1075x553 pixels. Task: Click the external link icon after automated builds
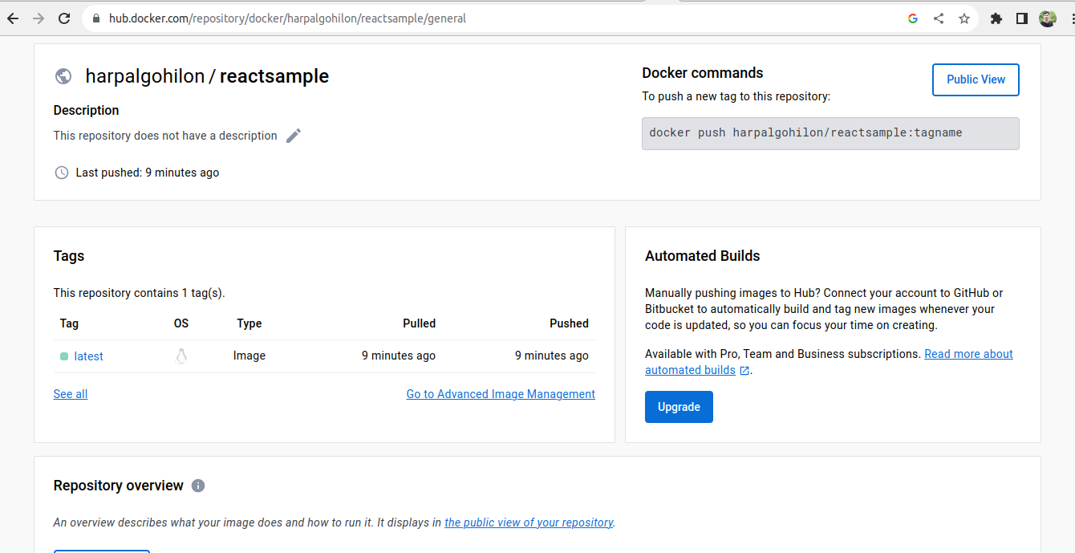tap(744, 371)
